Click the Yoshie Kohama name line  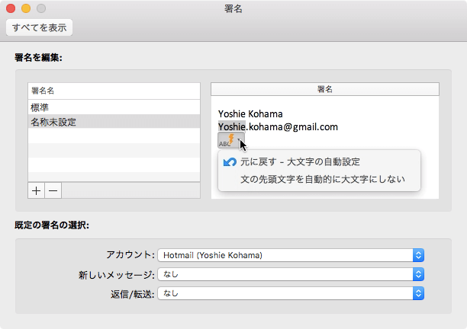point(250,114)
